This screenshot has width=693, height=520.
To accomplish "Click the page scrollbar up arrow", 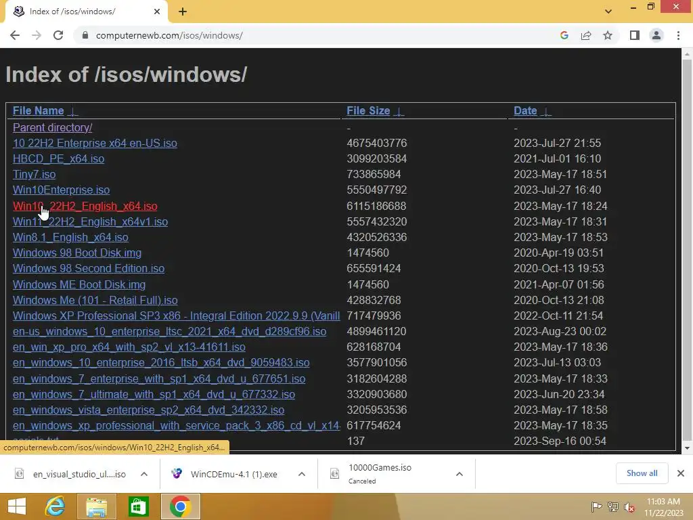I will pyautogui.click(x=687, y=54).
